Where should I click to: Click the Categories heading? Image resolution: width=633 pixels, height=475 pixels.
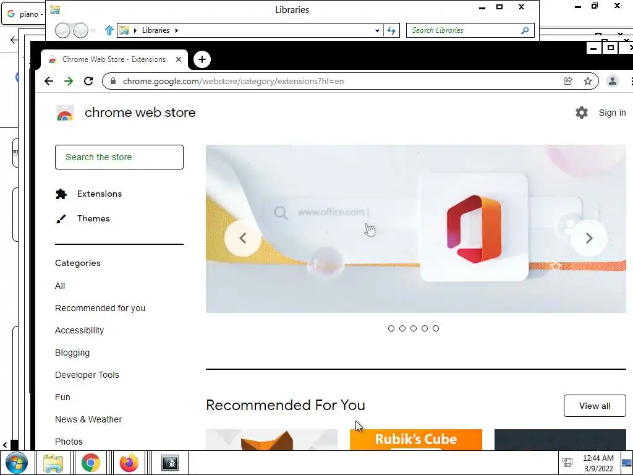[78, 263]
